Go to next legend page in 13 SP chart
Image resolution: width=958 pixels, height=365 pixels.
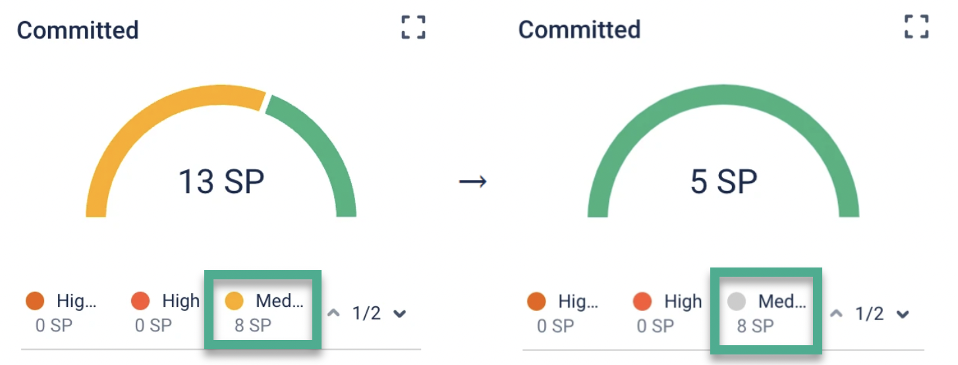[x=399, y=314]
